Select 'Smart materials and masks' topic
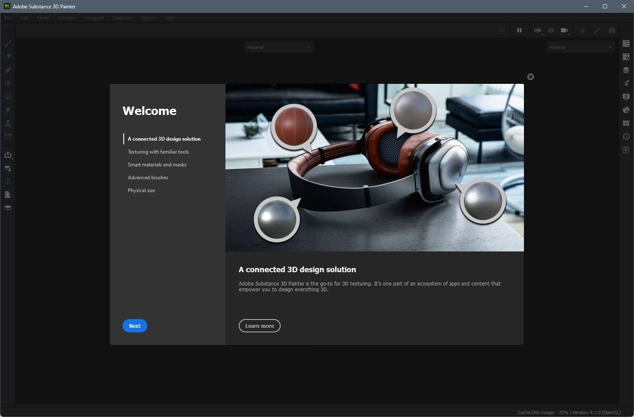 coord(157,165)
